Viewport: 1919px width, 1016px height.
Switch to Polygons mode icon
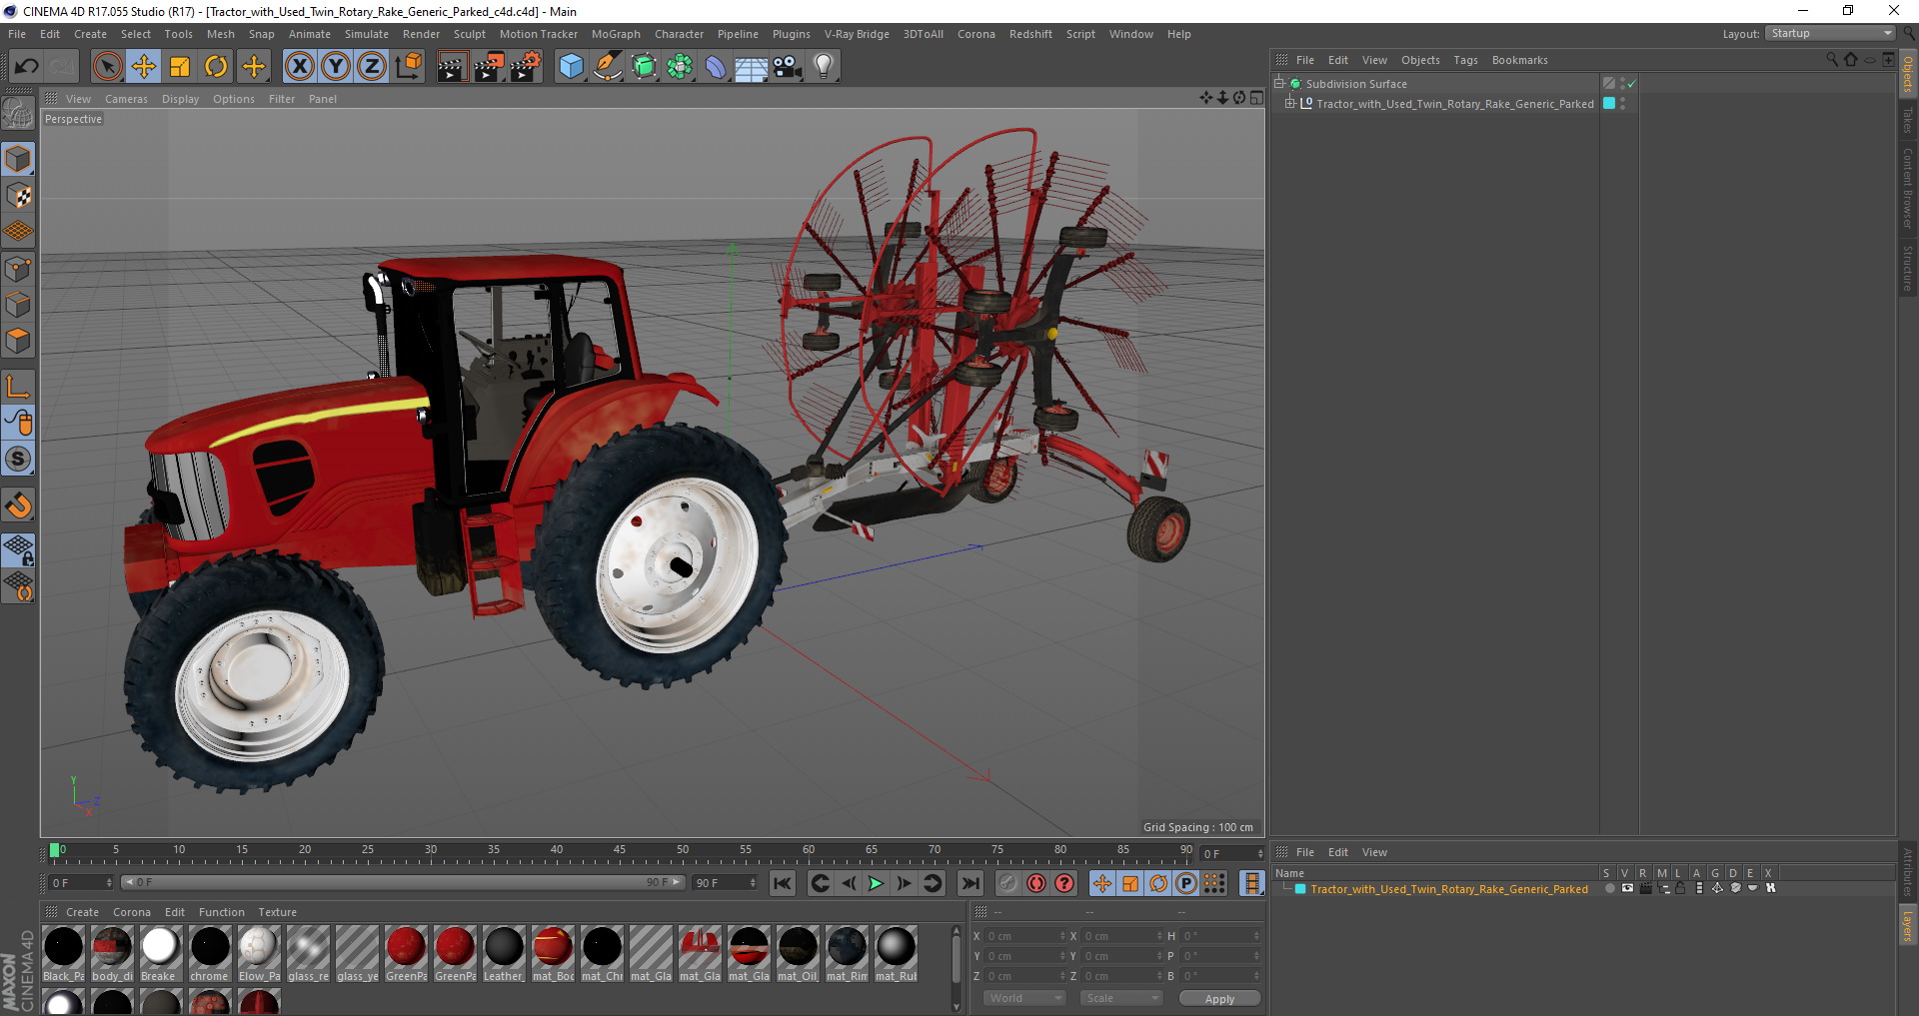pyautogui.click(x=18, y=341)
